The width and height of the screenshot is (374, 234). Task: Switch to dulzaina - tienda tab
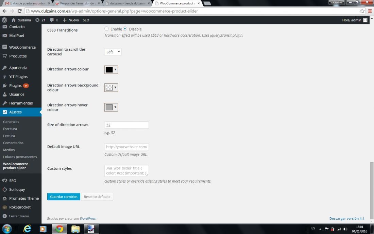[x=128, y=3]
